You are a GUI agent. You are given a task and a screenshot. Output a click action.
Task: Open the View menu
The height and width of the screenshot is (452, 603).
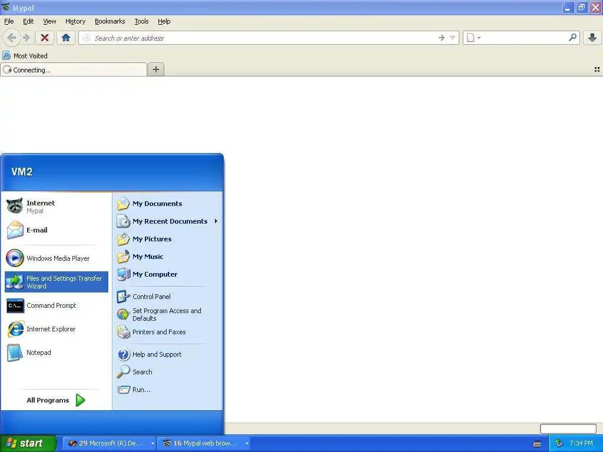tap(49, 21)
